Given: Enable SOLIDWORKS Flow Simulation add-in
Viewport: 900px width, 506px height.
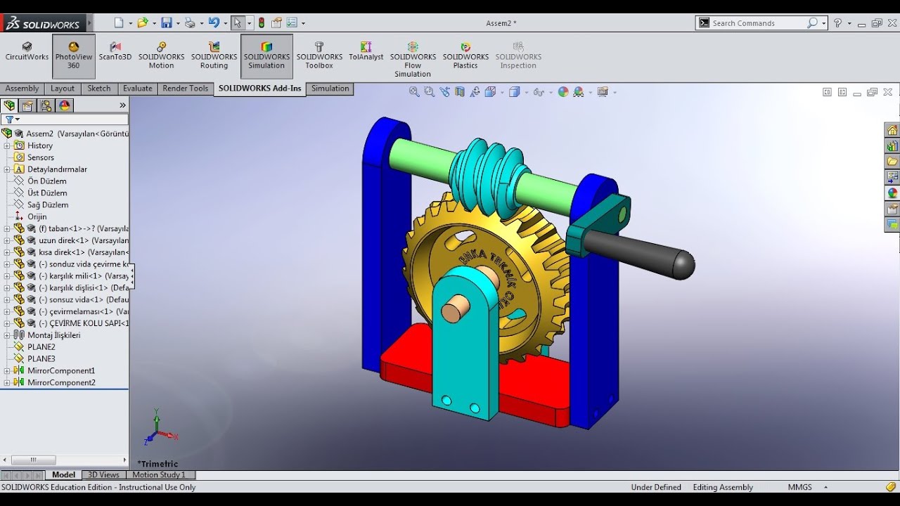Looking at the screenshot, I should pos(413,60).
